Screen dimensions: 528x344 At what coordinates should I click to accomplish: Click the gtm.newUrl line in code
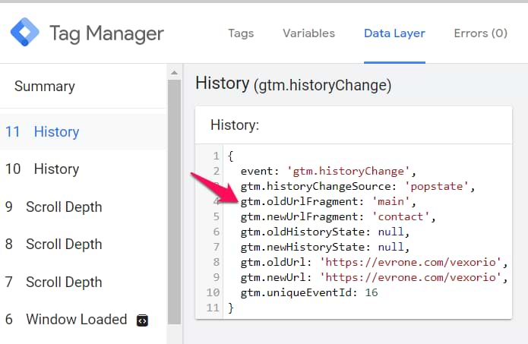tap(372, 278)
